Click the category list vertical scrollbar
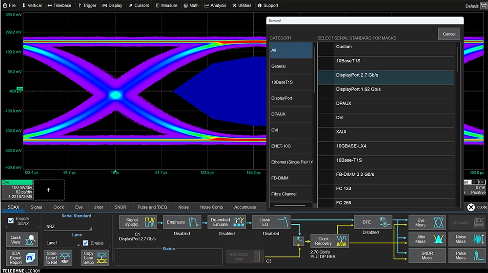This screenshot has width=488, height=273. pyautogui.click(x=315, y=70)
